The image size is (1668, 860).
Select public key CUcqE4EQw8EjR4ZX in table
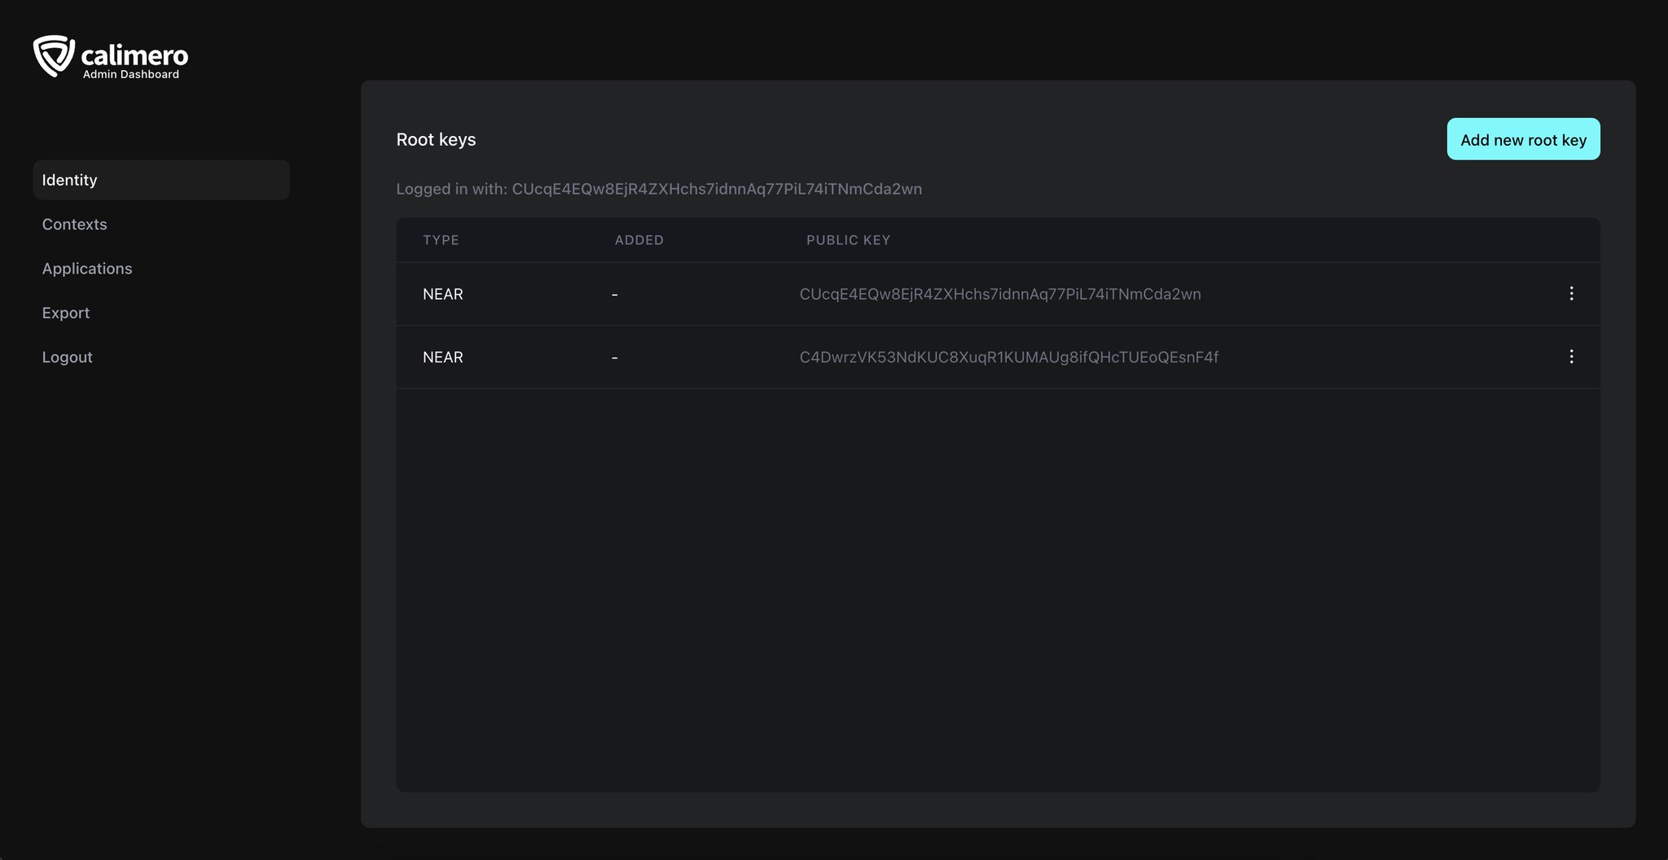[x=1000, y=294]
